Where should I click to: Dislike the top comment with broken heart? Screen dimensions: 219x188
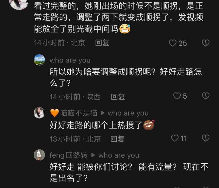[206, 43]
